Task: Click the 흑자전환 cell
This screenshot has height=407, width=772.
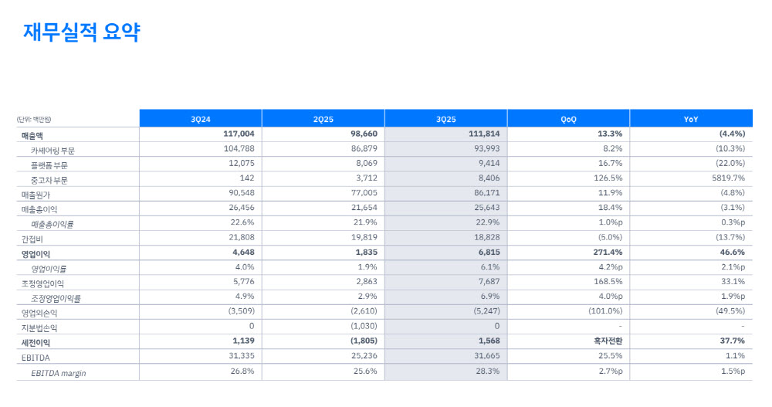Action: (x=606, y=341)
